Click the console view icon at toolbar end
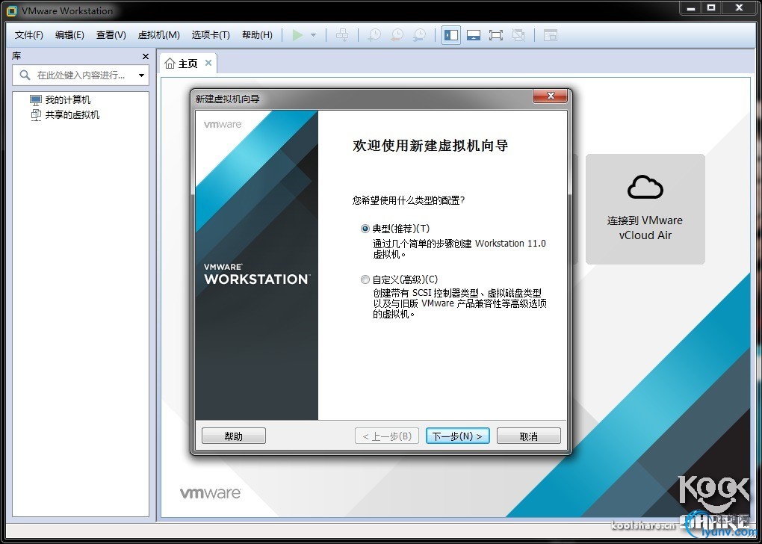 pos(550,35)
